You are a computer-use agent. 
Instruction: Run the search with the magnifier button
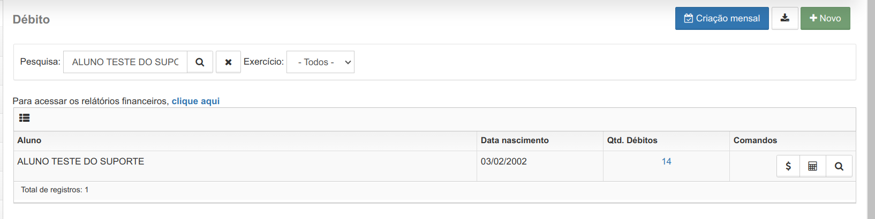pos(200,62)
